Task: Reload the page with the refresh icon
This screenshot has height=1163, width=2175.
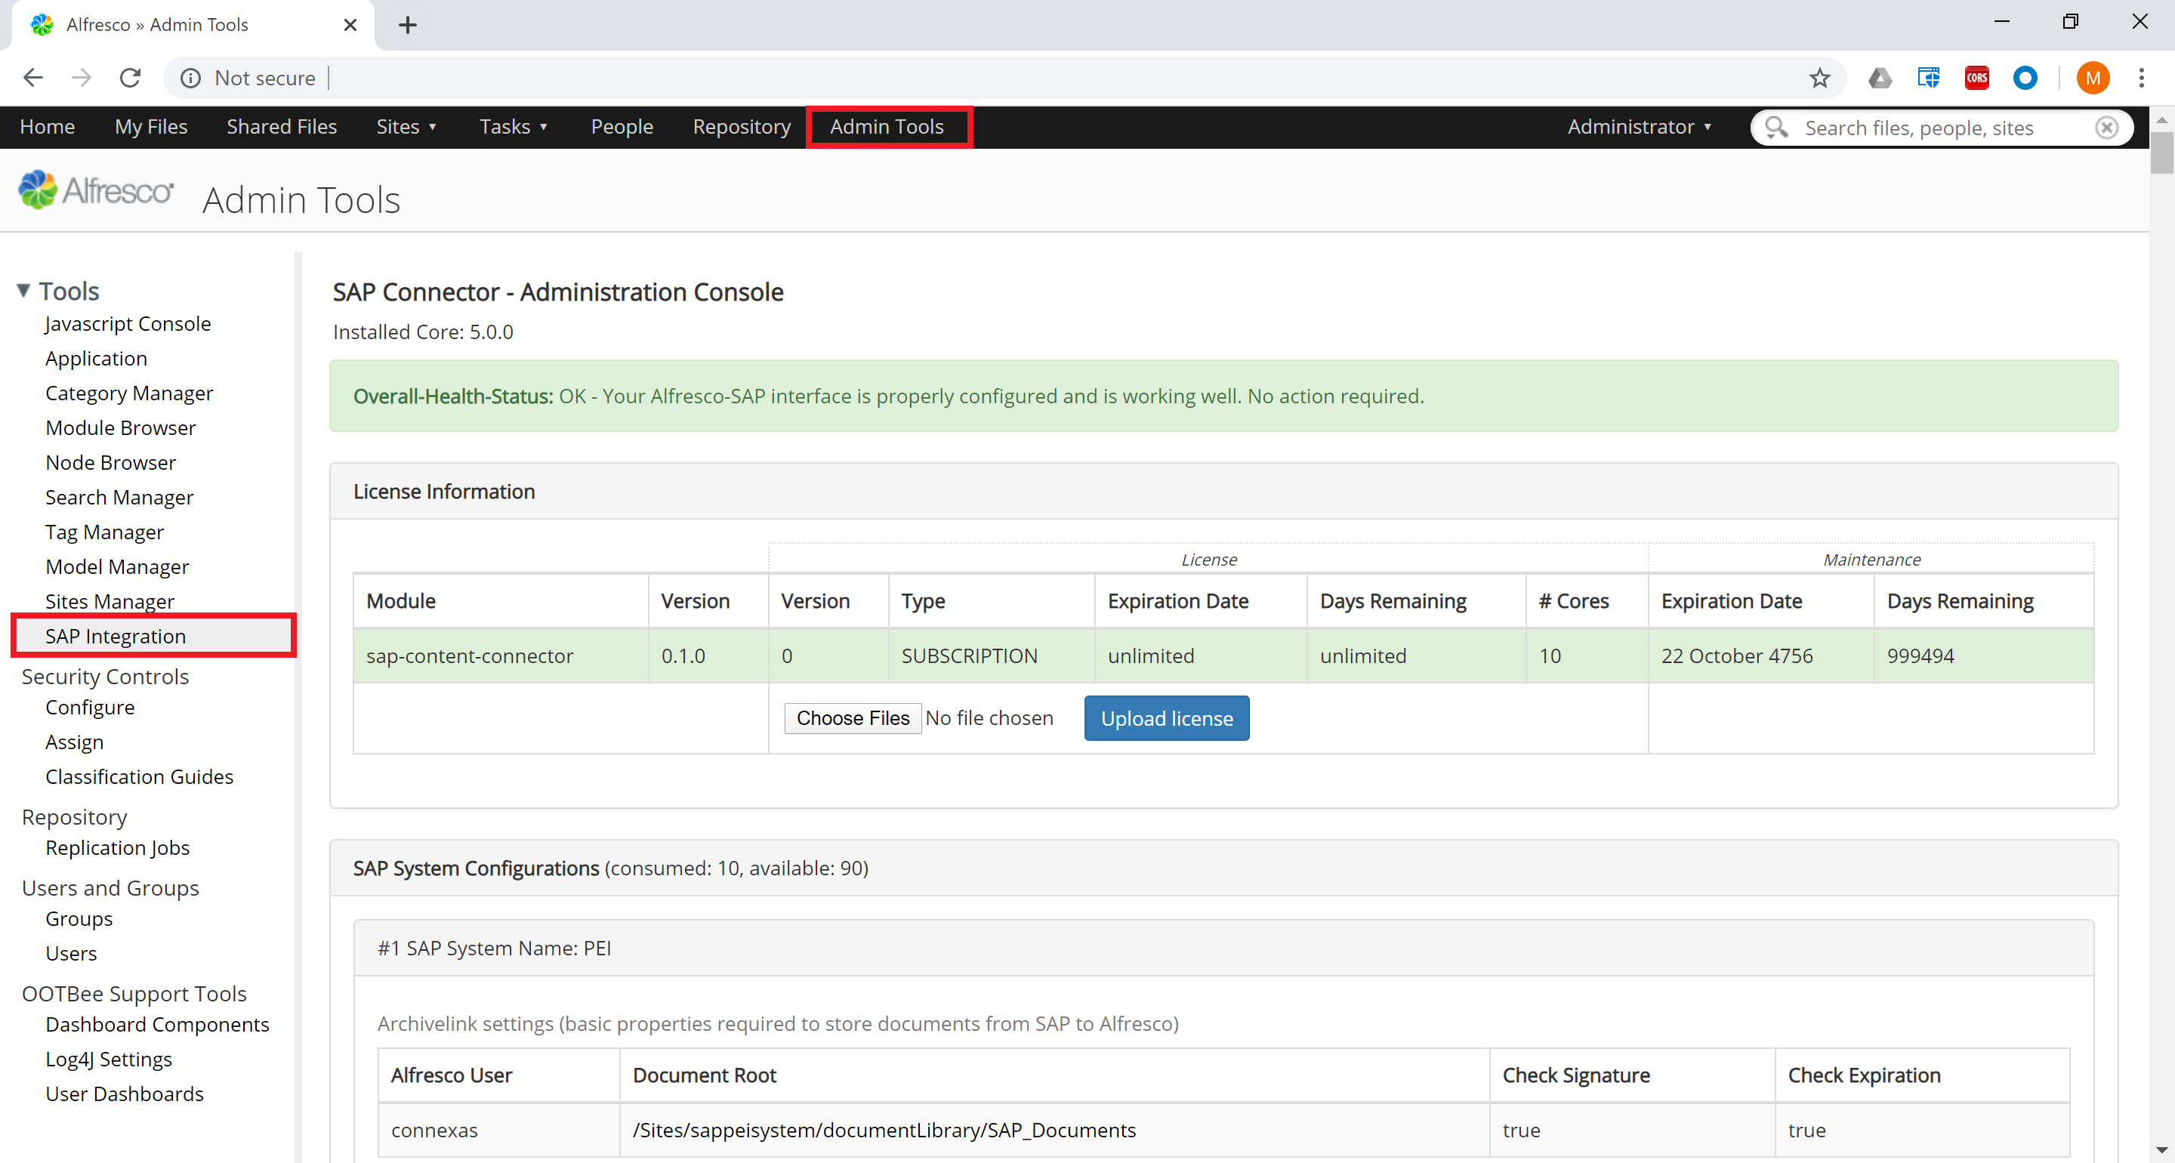Action: (x=130, y=78)
